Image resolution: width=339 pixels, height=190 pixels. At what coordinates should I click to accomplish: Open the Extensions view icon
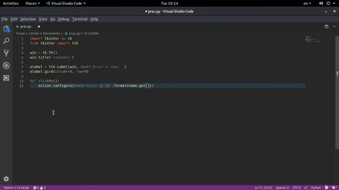tap(6, 78)
